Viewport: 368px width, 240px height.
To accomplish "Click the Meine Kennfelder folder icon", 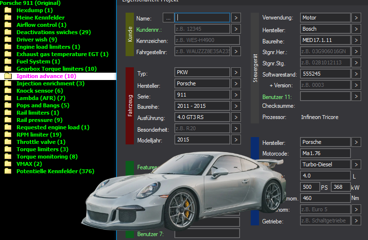I will (x=8, y=18).
